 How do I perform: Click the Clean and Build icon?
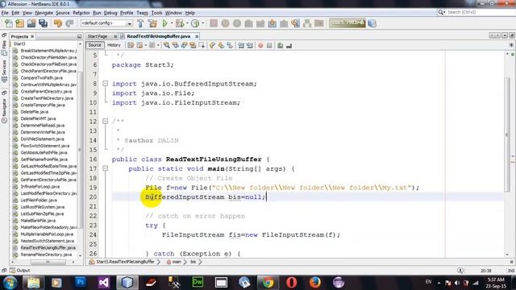click(x=152, y=23)
